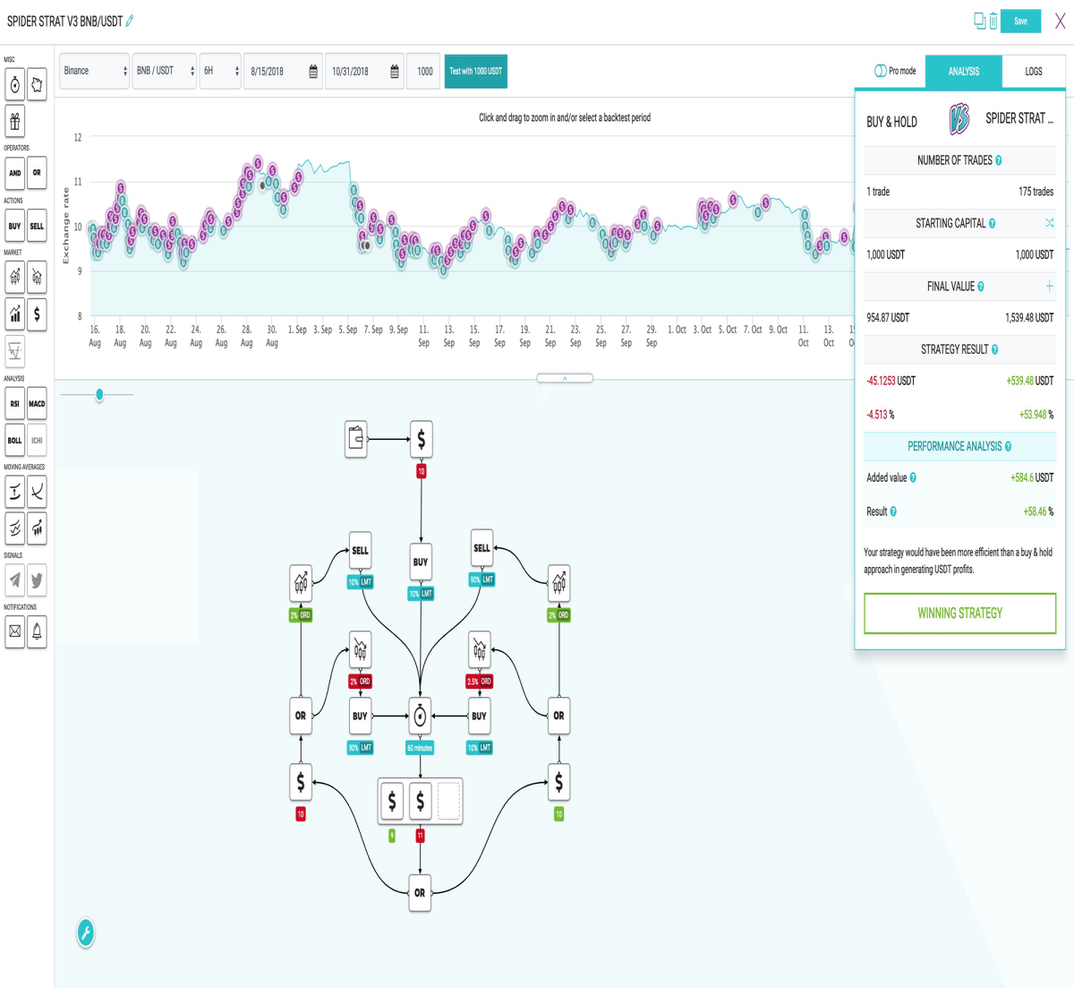Viewport: 1074px width, 988px height.
Task: Pick the BOLL indicator block
Action: (x=14, y=440)
